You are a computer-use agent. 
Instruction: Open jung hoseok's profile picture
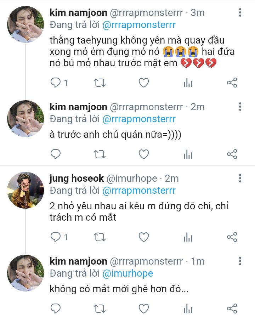25,190
